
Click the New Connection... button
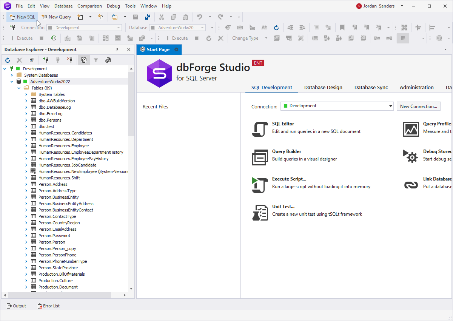click(x=419, y=106)
